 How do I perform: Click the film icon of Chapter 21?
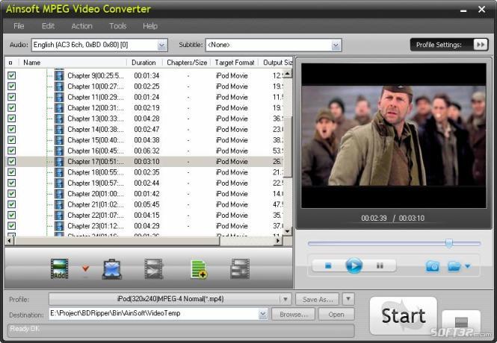tap(59, 204)
